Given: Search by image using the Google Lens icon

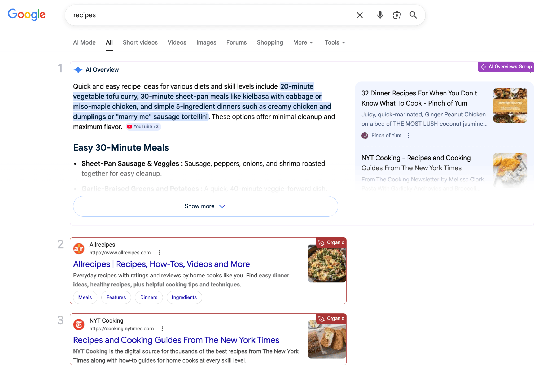Looking at the screenshot, I should (x=396, y=15).
